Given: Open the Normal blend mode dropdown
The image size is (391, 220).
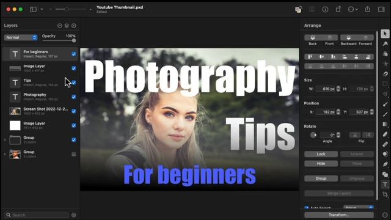Looking at the screenshot, I should point(21,37).
